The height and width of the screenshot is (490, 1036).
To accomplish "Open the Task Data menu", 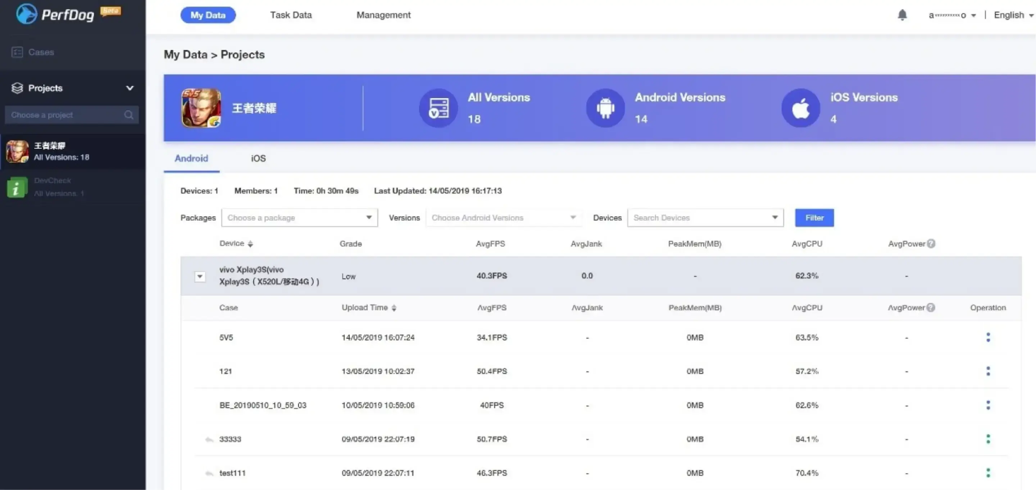I will tap(290, 15).
